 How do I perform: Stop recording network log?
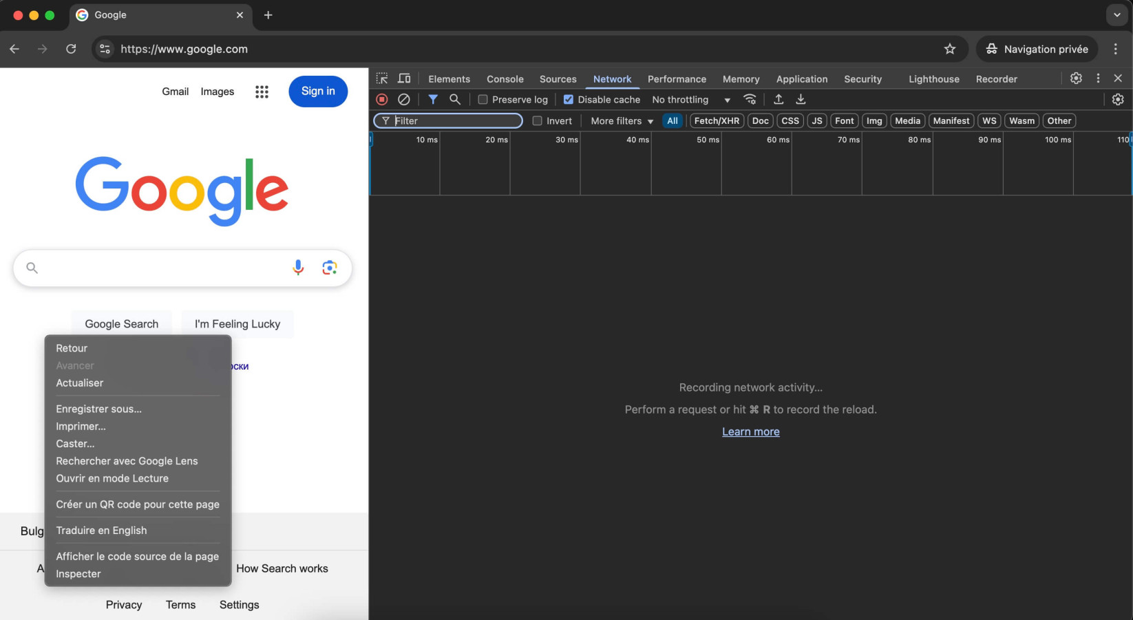[x=382, y=100]
